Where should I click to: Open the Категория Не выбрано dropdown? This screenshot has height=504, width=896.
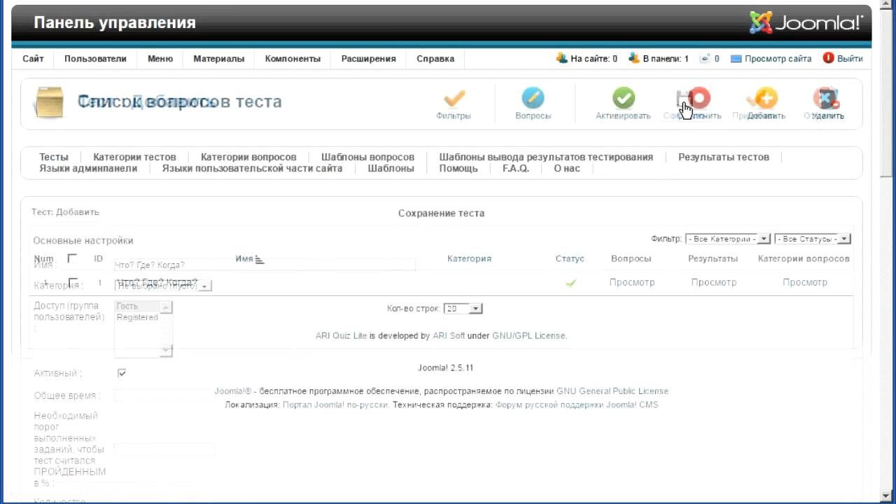pyautogui.click(x=163, y=286)
